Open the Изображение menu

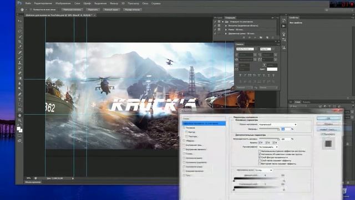point(63,3)
